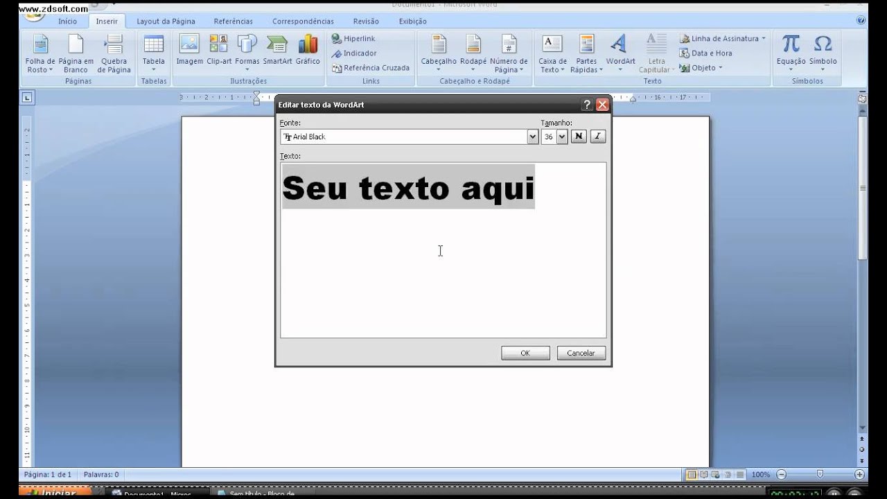This screenshot has width=887, height=499.
Task: Open the Cabeçalho header menu
Action: click(439, 54)
